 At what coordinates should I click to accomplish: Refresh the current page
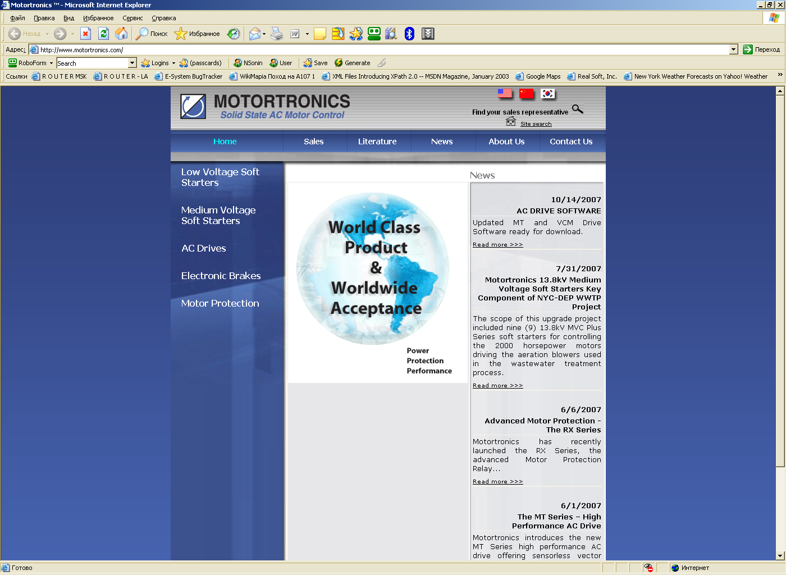pos(103,34)
